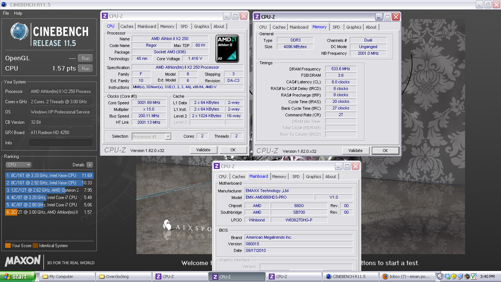The width and height of the screenshot is (501, 282).
Task: Click the network connection tray icon
Action: click(x=460, y=276)
